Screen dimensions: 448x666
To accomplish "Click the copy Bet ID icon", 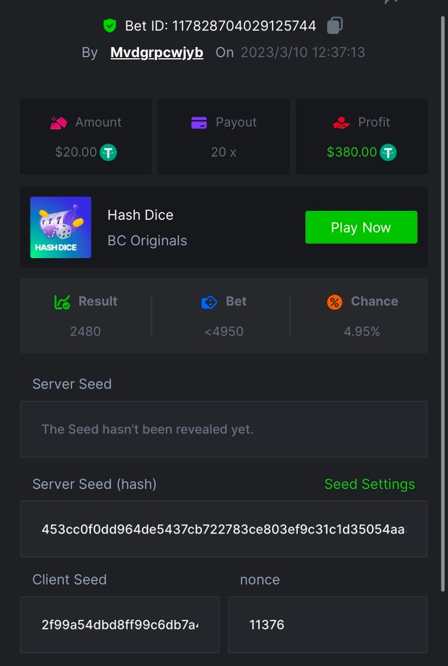I will [x=334, y=26].
